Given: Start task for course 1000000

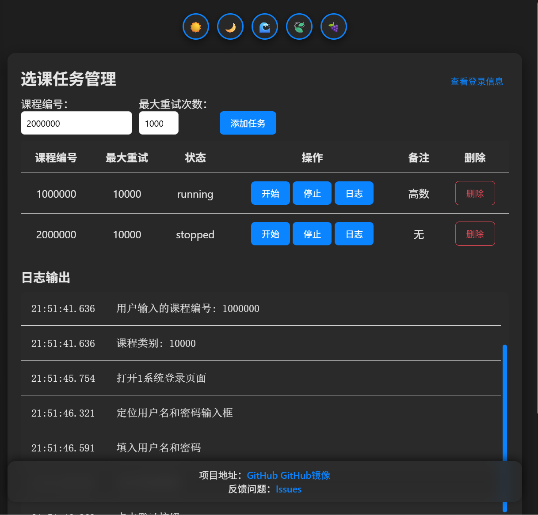Looking at the screenshot, I should pos(271,193).
